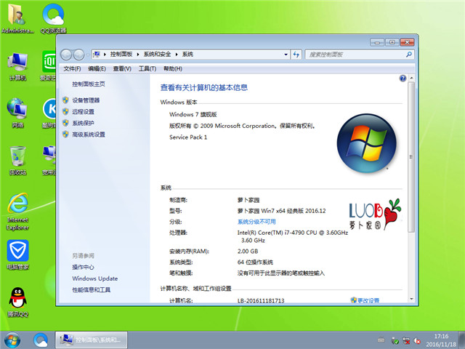Click the forward navigation arrow
The height and width of the screenshot is (349, 465).
pos(78,55)
